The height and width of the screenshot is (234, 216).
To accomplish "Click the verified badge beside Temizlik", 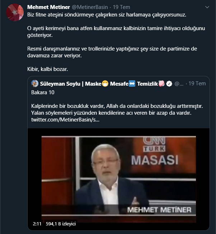I will pos(168,83).
